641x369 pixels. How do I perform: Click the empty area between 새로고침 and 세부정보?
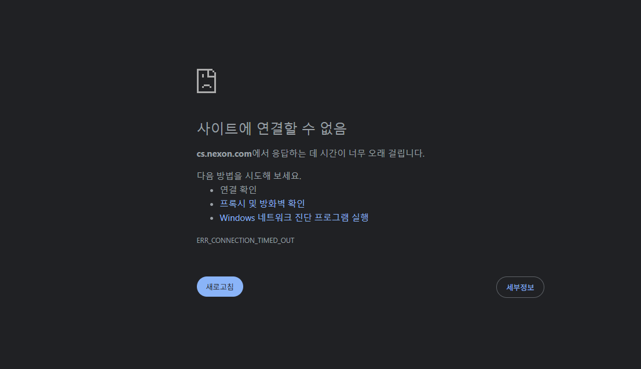[369, 287]
